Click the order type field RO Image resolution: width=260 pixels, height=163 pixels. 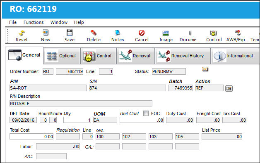tap(48, 71)
